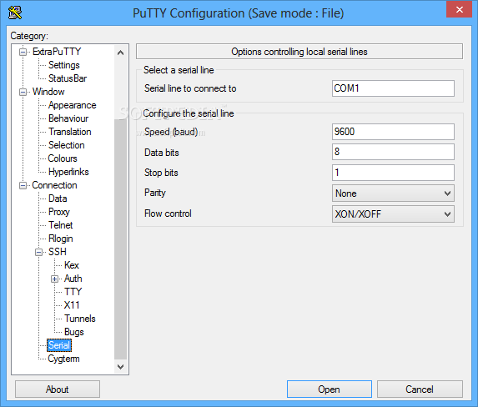Open the Parity dropdown
The image size is (478, 407).
click(447, 193)
